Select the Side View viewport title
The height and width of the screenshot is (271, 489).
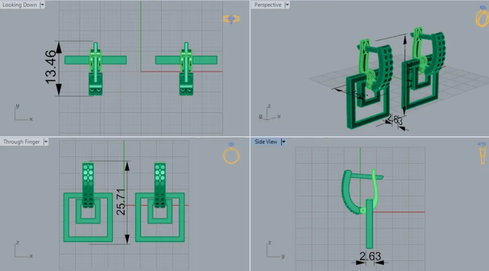pyautogui.click(x=266, y=142)
